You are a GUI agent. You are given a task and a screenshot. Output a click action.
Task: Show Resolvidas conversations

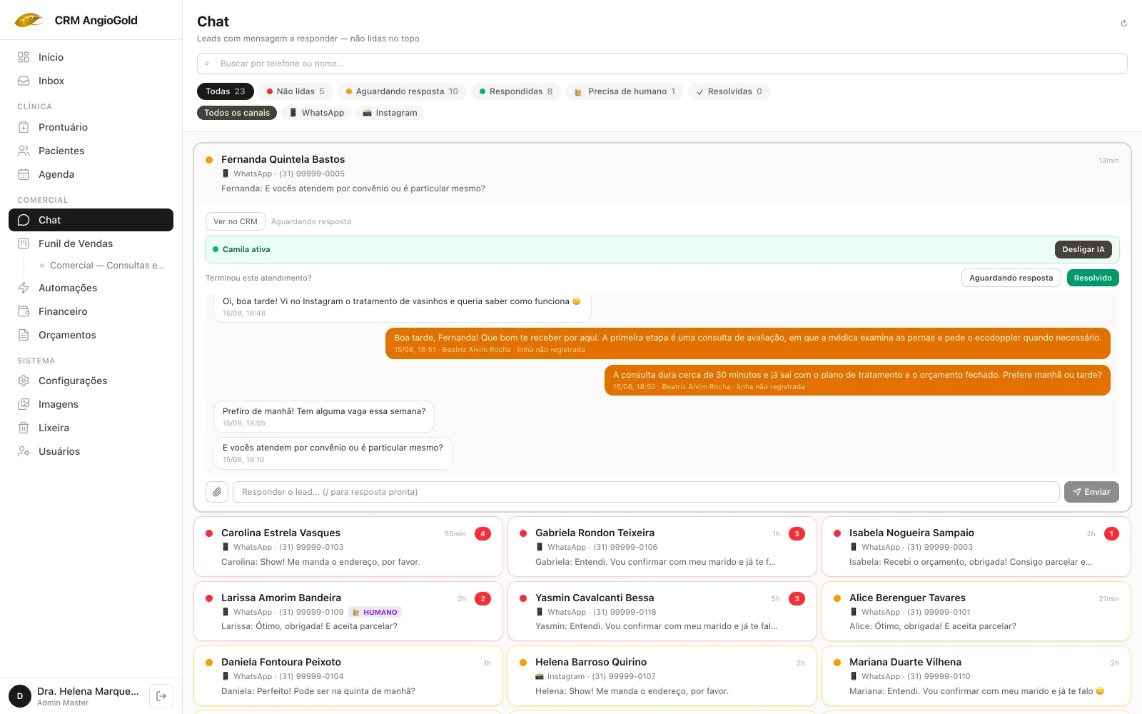[729, 91]
